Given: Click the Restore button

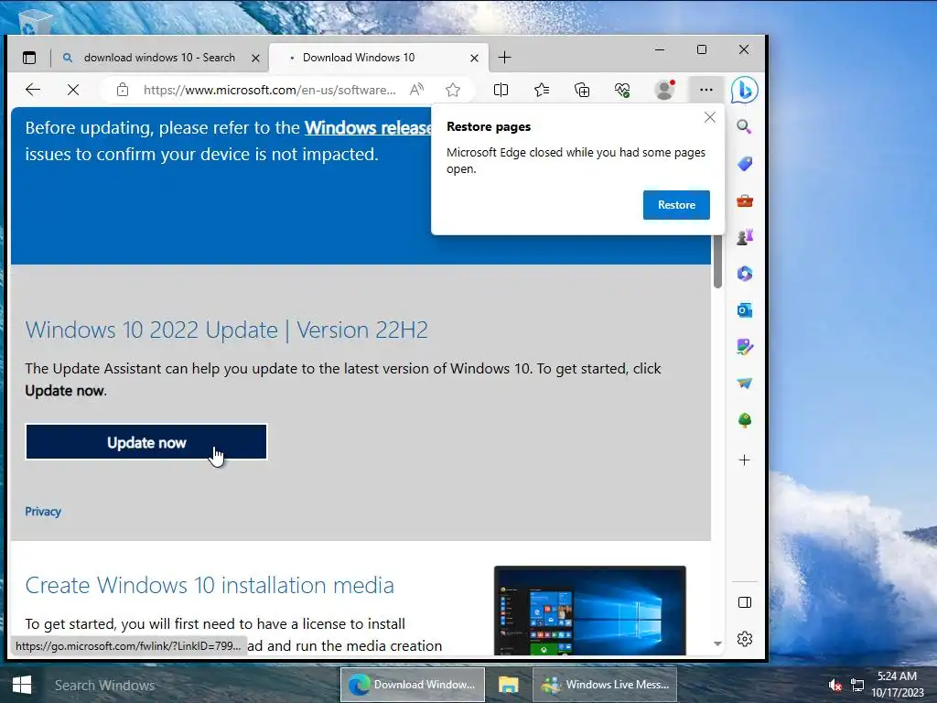Looking at the screenshot, I should (x=676, y=205).
